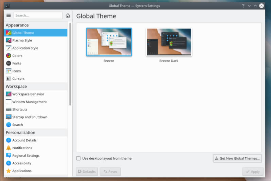Minimize window with titlebar down arrow
271x181 pixels.
point(249,6)
